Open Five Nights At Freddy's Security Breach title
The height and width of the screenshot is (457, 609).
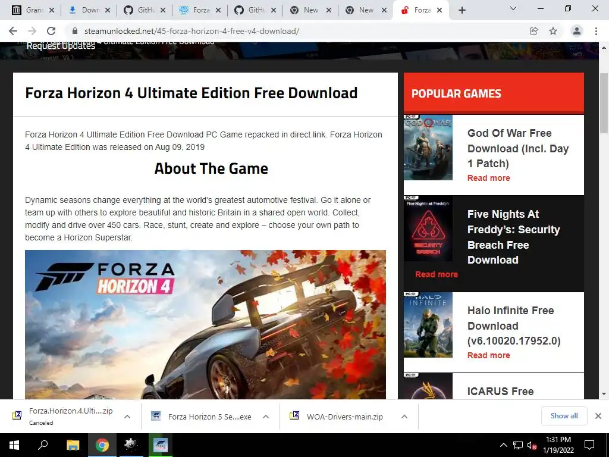pyautogui.click(x=513, y=237)
